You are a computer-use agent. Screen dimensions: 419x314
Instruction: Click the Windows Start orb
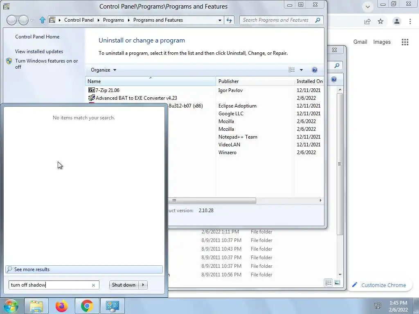pos(11,306)
